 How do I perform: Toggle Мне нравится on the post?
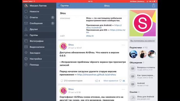[x=111, y=81]
